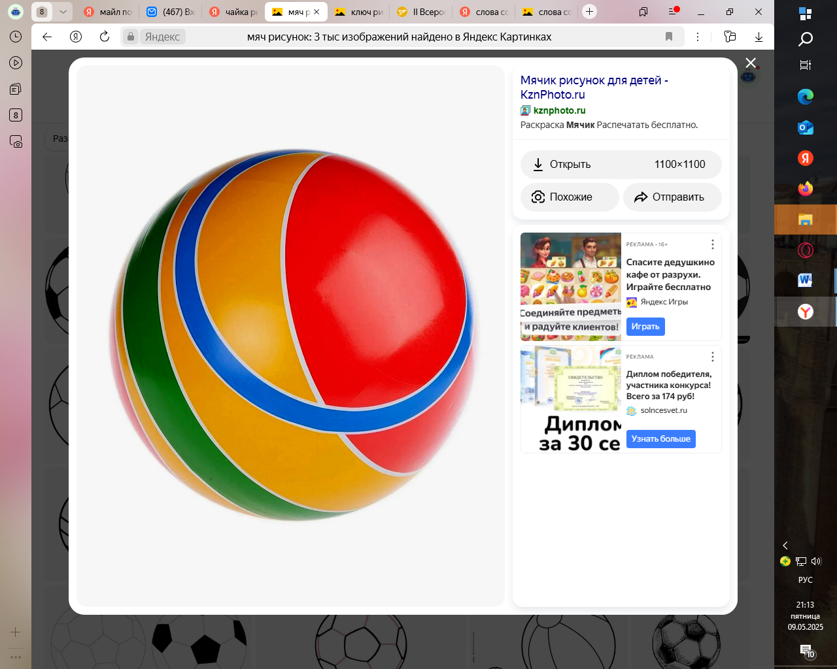Open volume control in system tray

tap(815, 561)
